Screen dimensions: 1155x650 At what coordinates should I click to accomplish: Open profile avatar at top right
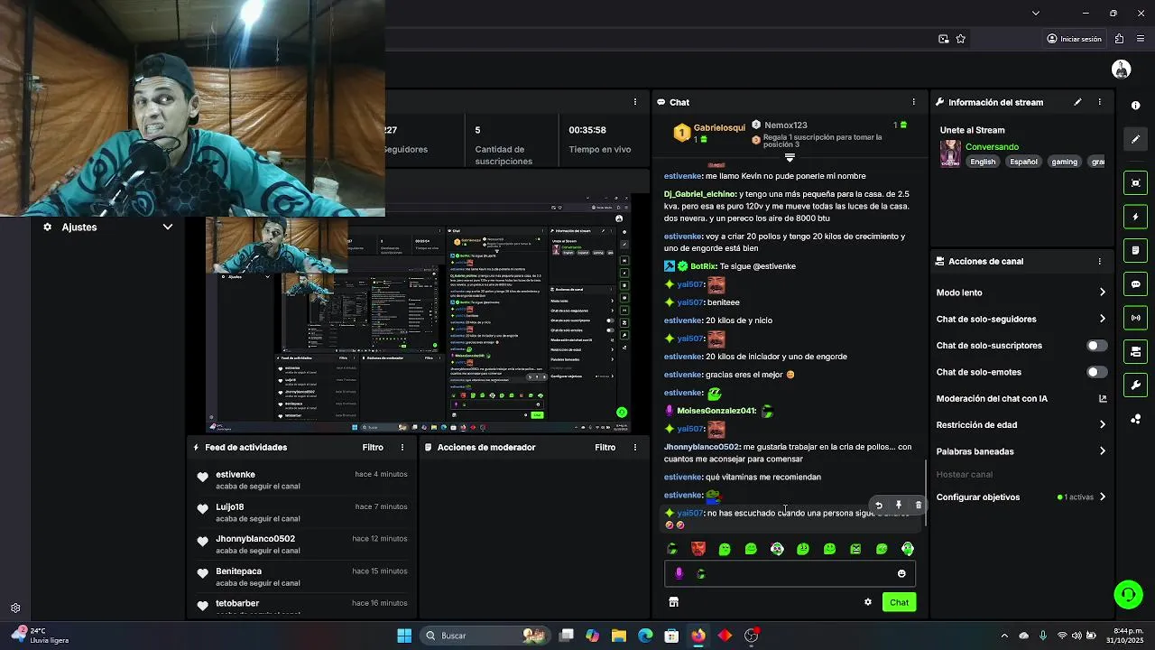pyautogui.click(x=1122, y=70)
